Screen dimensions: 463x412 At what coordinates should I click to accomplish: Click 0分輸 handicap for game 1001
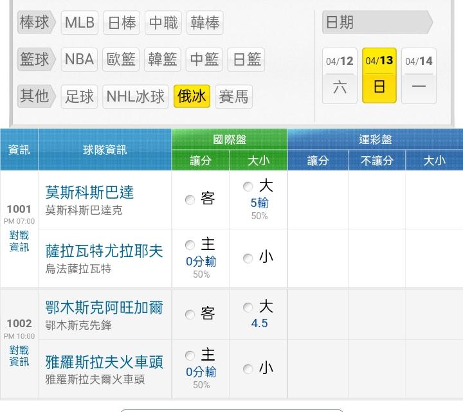201,262
